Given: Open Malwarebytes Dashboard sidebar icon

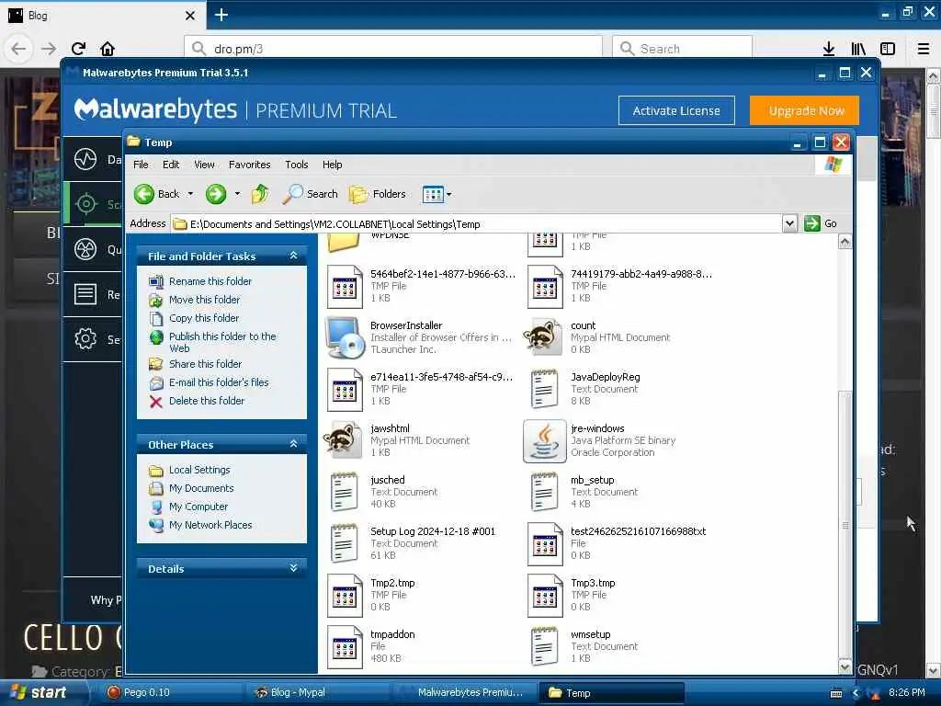Looking at the screenshot, I should [x=85, y=159].
